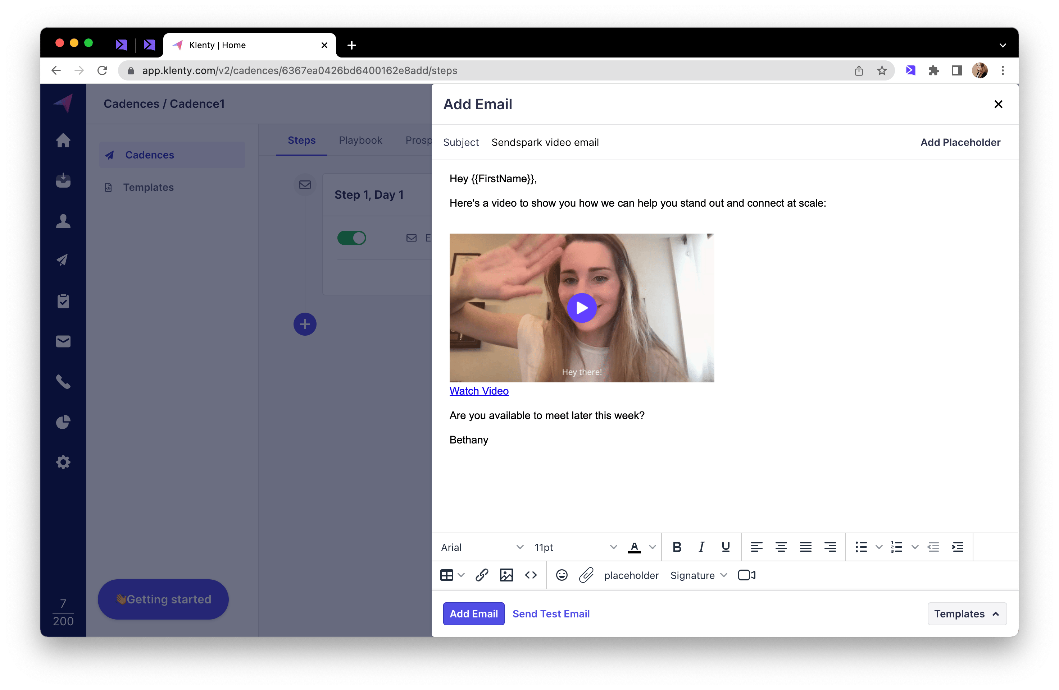Click the Sendspark extension icon
This screenshot has height=690, width=1059.
[x=910, y=70]
